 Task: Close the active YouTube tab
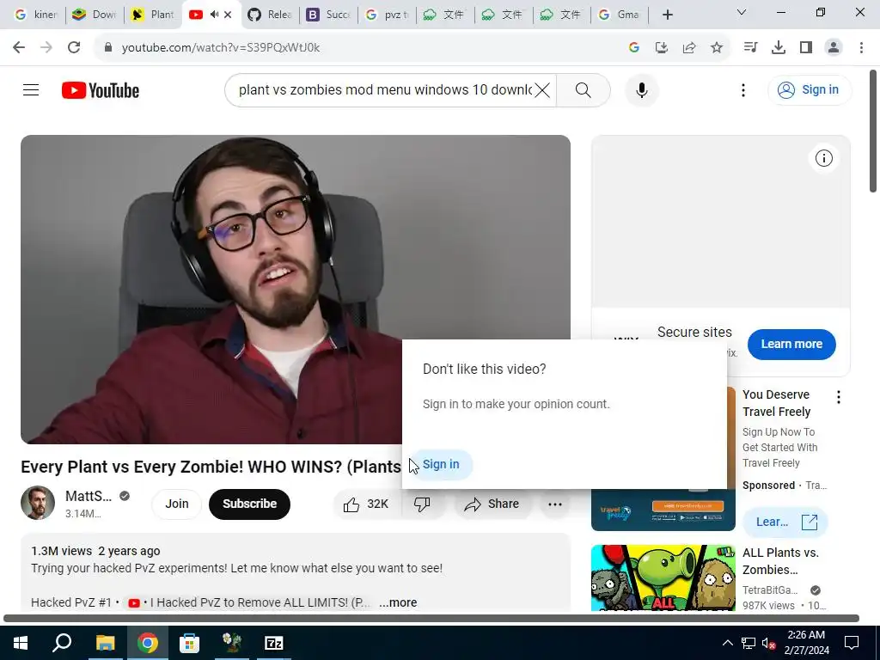(228, 15)
